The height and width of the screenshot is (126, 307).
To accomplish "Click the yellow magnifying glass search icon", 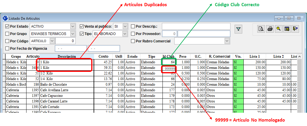I will 278,29.
